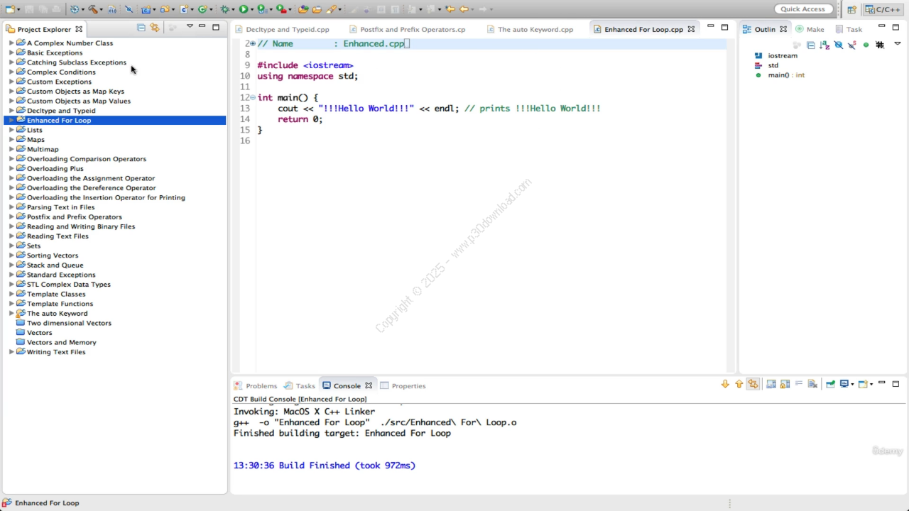Click the green Hide Non-Public Members icon
The height and width of the screenshot is (511, 909).
pos(866,45)
